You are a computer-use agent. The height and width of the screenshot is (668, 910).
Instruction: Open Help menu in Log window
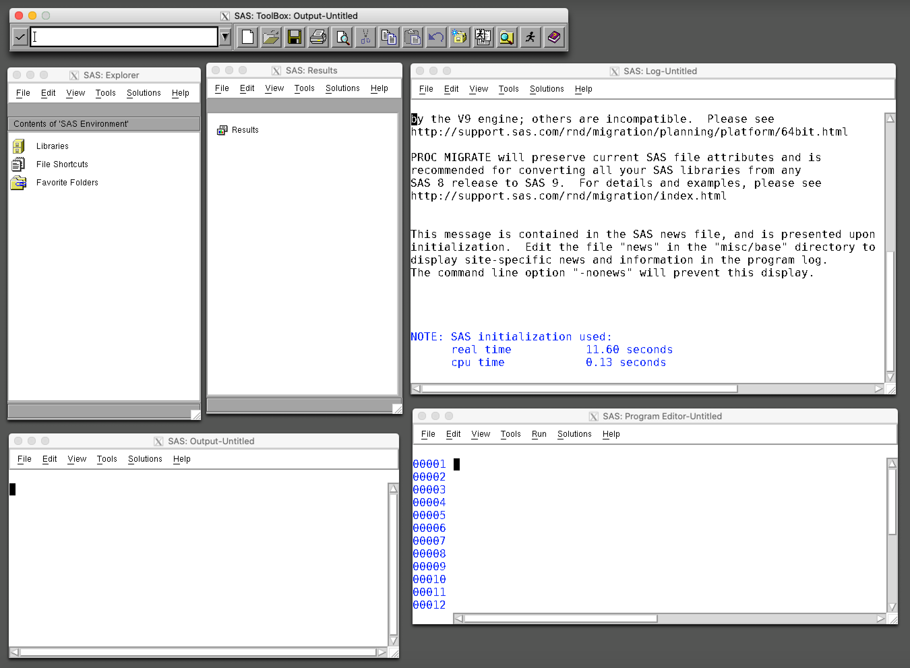coord(583,89)
